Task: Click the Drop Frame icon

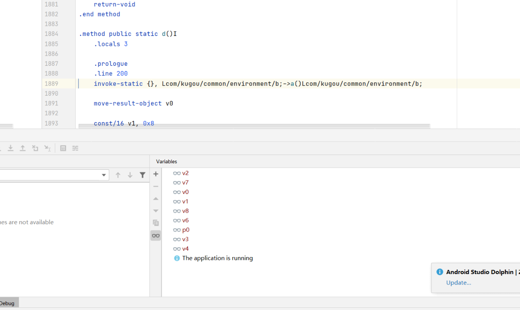Action: [x=35, y=148]
